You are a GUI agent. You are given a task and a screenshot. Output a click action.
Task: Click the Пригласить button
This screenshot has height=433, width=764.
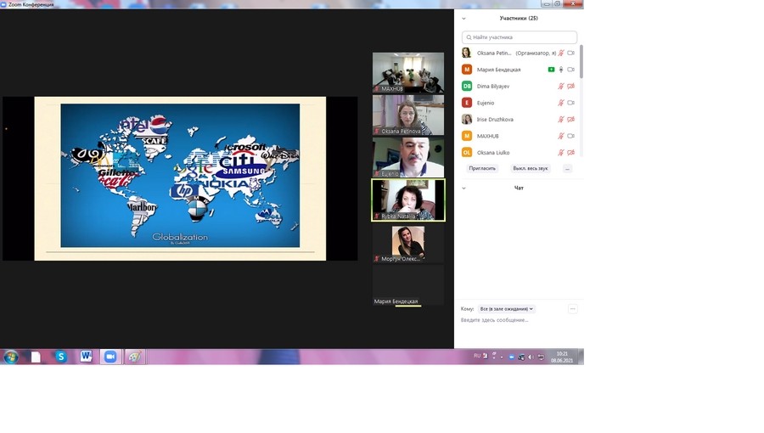(482, 168)
